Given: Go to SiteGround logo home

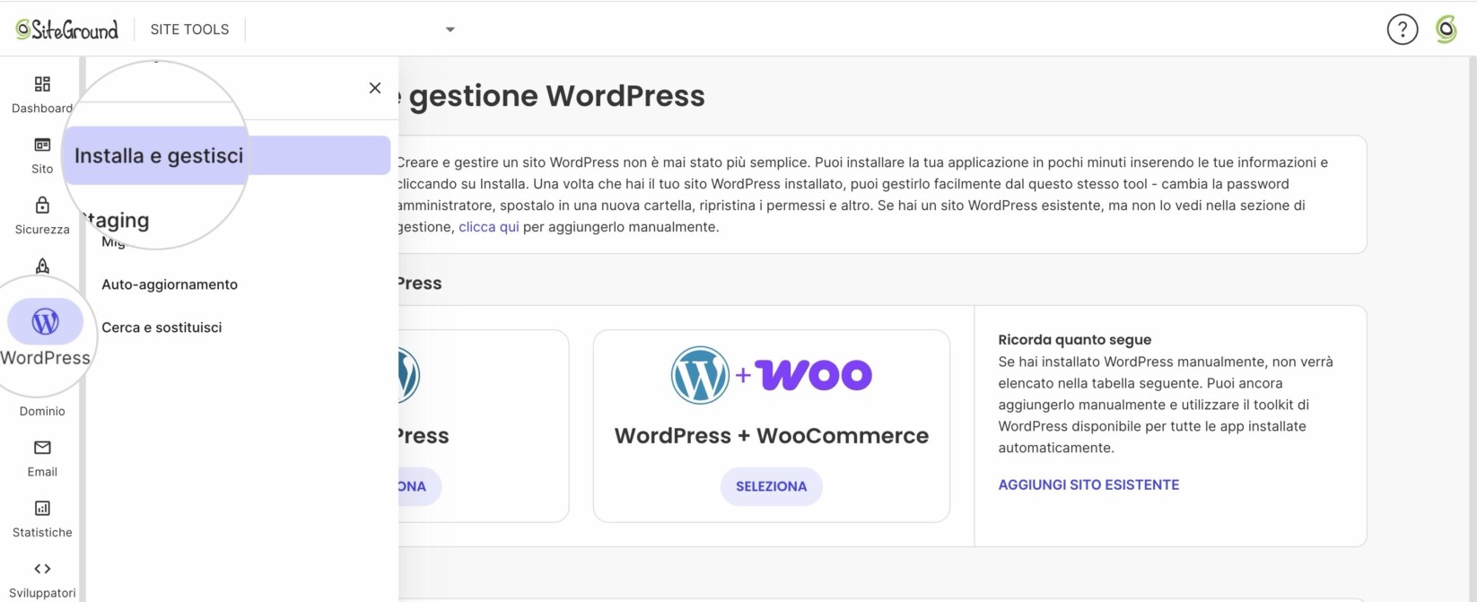Looking at the screenshot, I should click(x=67, y=30).
